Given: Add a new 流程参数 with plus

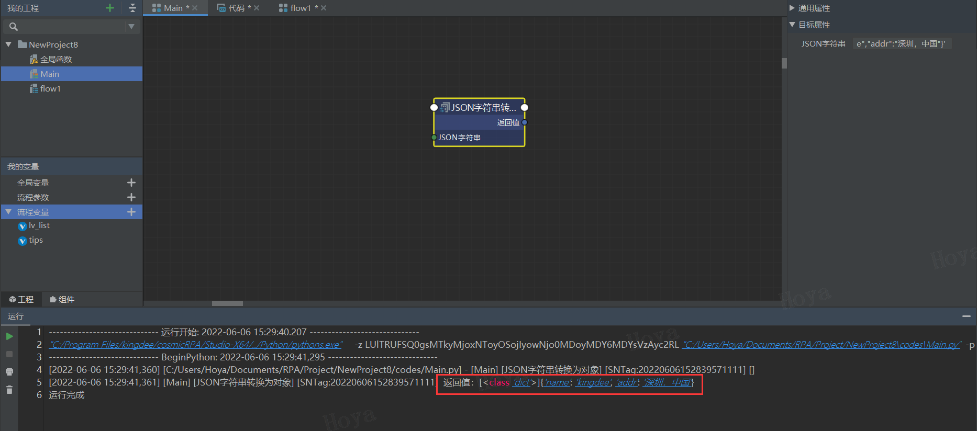Looking at the screenshot, I should coord(131,197).
